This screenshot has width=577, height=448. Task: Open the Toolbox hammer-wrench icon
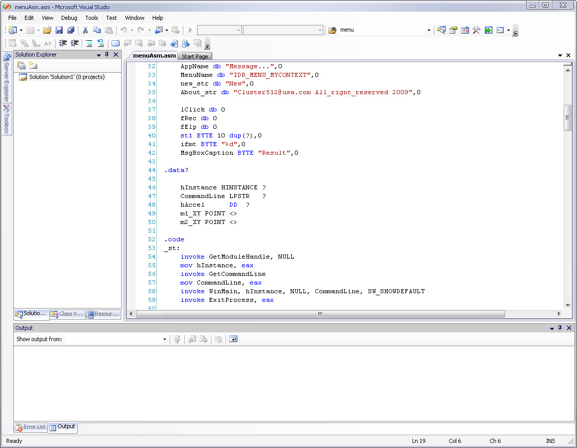pos(477,30)
